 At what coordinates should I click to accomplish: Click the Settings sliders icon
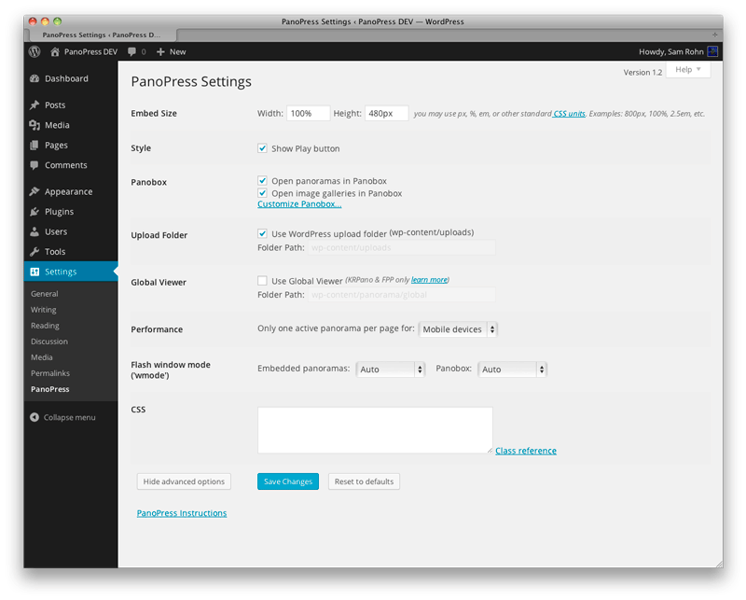coord(35,272)
